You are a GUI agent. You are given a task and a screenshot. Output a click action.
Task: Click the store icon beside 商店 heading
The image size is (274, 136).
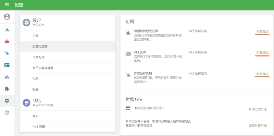27,103
